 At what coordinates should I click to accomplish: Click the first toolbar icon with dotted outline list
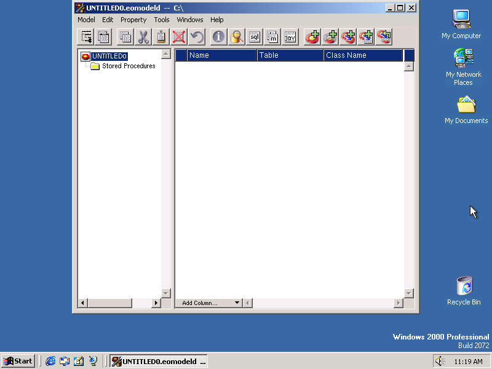[x=85, y=37]
